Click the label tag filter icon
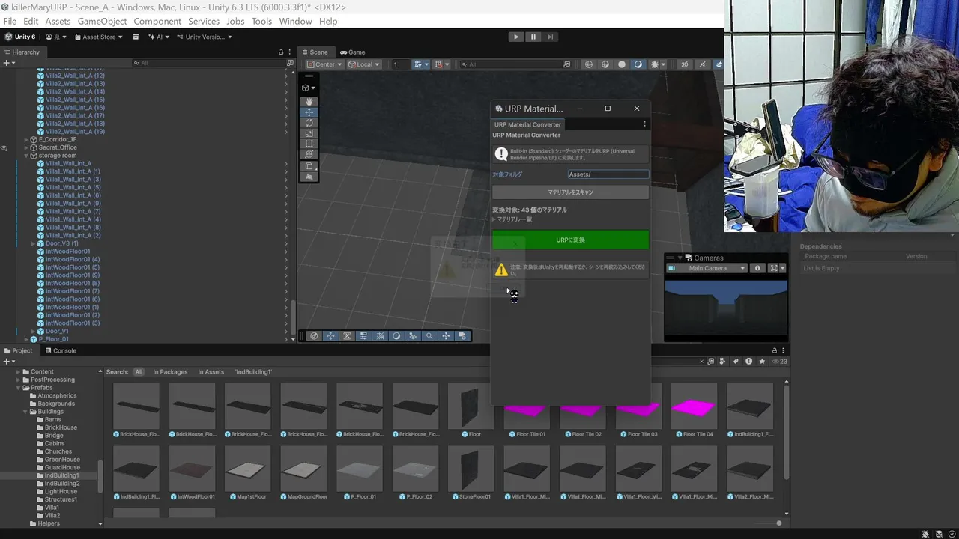The image size is (959, 539). [736, 362]
